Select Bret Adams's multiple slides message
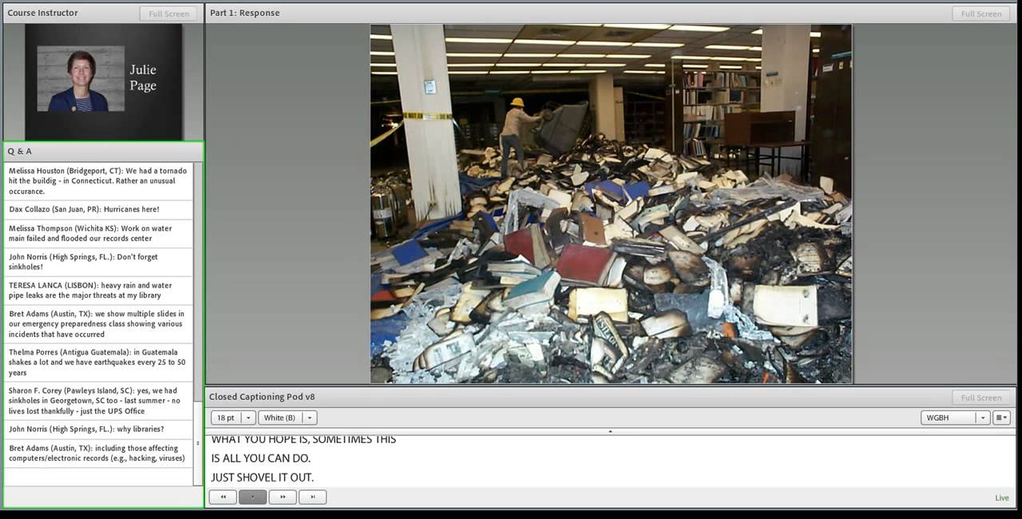This screenshot has height=519, width=1022. pyautogui.click(x=98, y=324)
